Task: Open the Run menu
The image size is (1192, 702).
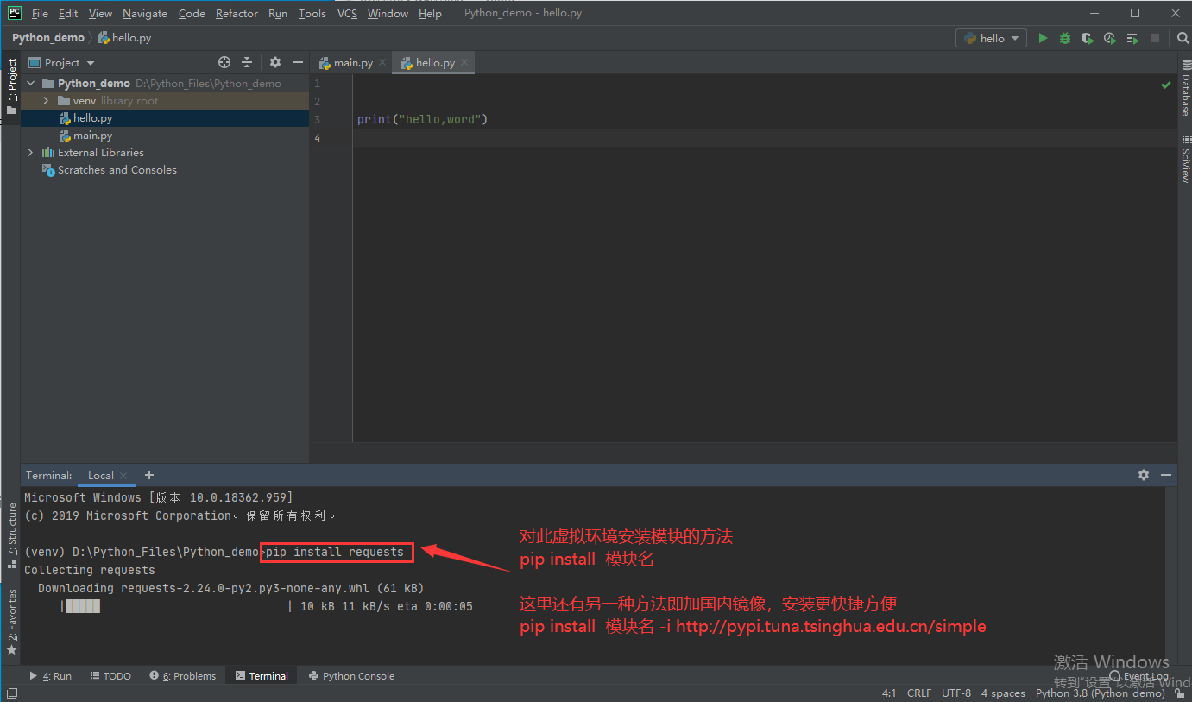Action: [x=278, y=13]
